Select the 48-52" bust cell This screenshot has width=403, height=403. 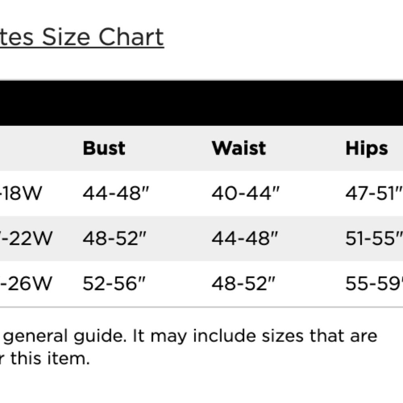click(114, 239)
